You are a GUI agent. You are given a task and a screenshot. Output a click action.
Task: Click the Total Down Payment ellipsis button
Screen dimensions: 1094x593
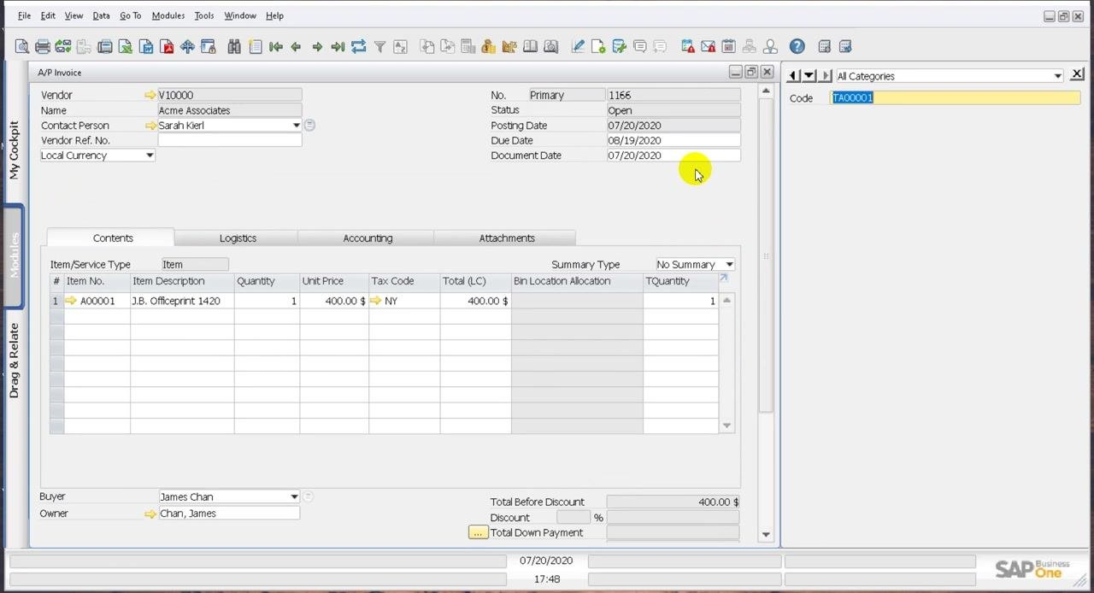(478, 532)
